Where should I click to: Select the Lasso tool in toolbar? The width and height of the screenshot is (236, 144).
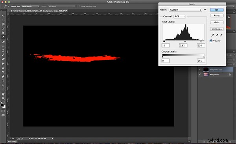[x=3, y=24]
